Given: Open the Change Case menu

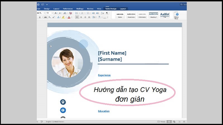Looking at the screenshot, I should (x=65, y=13).
